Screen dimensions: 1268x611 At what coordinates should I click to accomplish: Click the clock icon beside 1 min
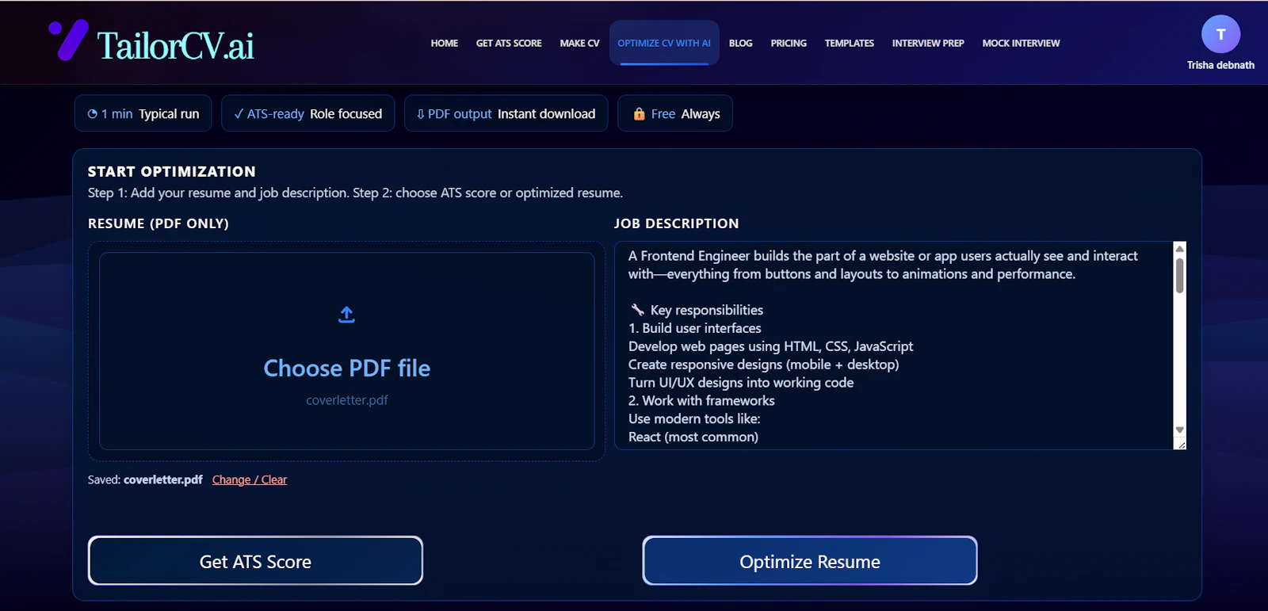coord(93,114)
